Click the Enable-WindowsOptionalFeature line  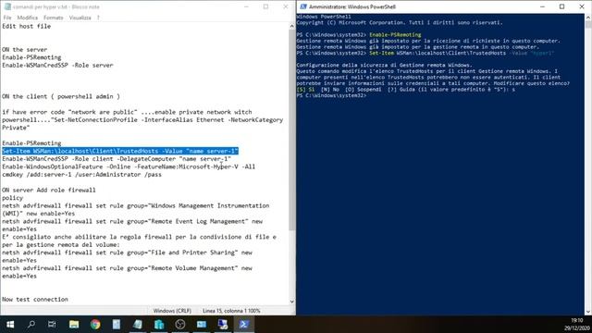coord(129,166)
